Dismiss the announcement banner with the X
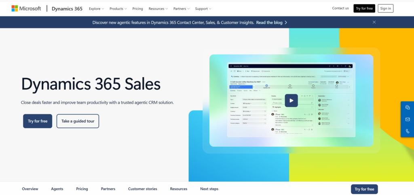Viewport: 414px width, 195px height. tap(374, 22)
